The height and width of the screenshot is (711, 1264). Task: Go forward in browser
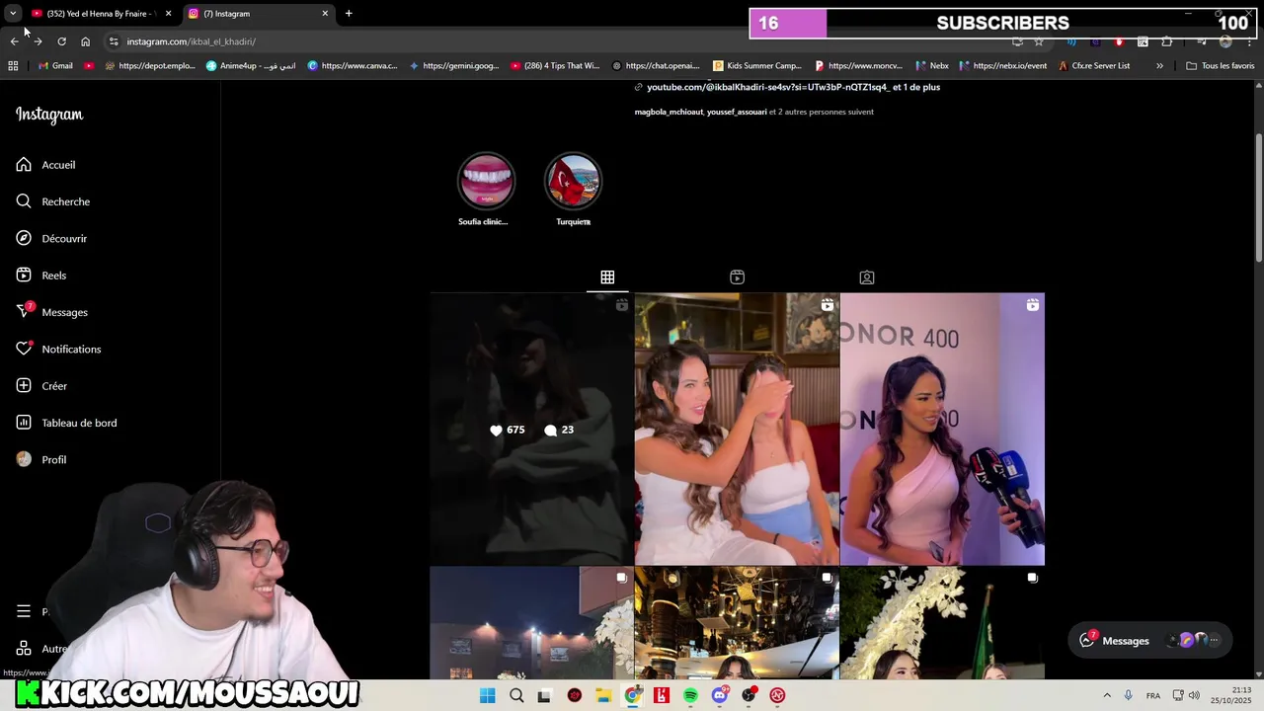tap(38, 41)
